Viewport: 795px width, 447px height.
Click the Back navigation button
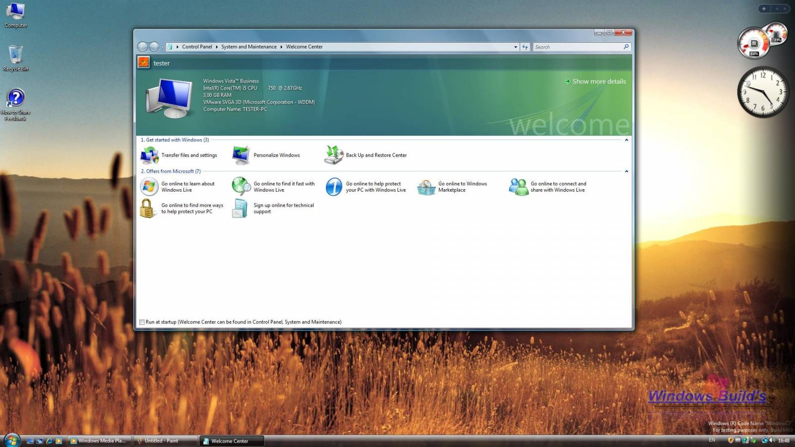pyautogui.click(x=143, y=47)
